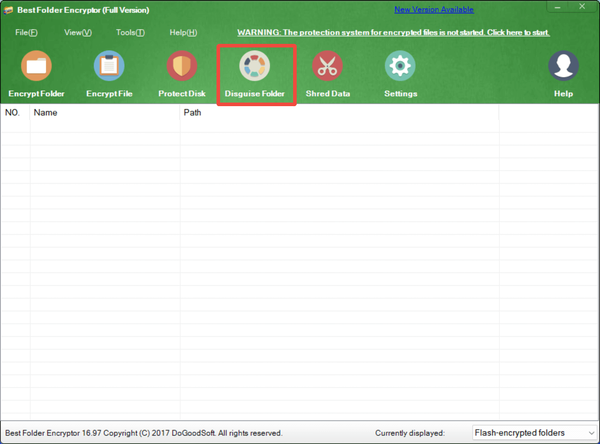Click the 'Currently displayed:' label
This screenshot has width=600, height=444.
tap(410, 433)
